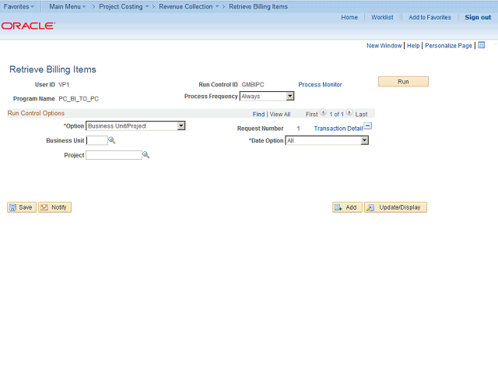
Task: Focus the Project input field
Action: [114, 155]
